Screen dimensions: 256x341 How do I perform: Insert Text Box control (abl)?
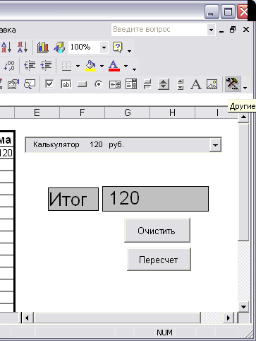[66, 84]
